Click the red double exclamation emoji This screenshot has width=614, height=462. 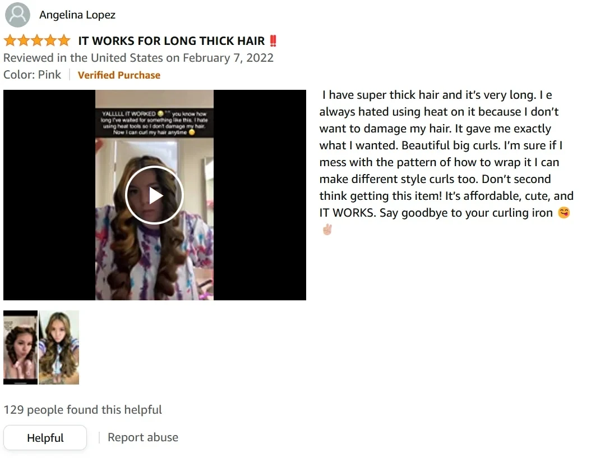[273, 41]
